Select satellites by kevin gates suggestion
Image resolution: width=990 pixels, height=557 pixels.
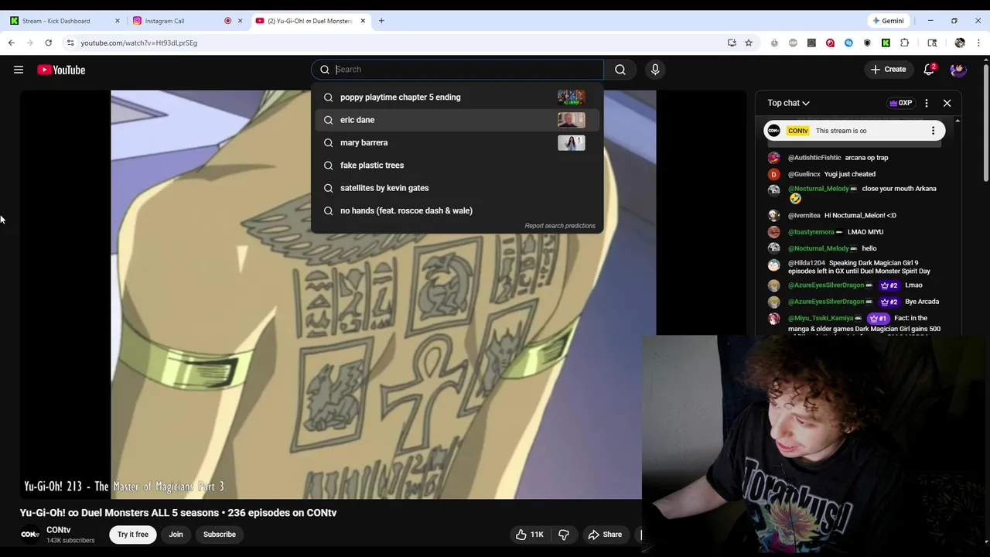pos(456,188)
